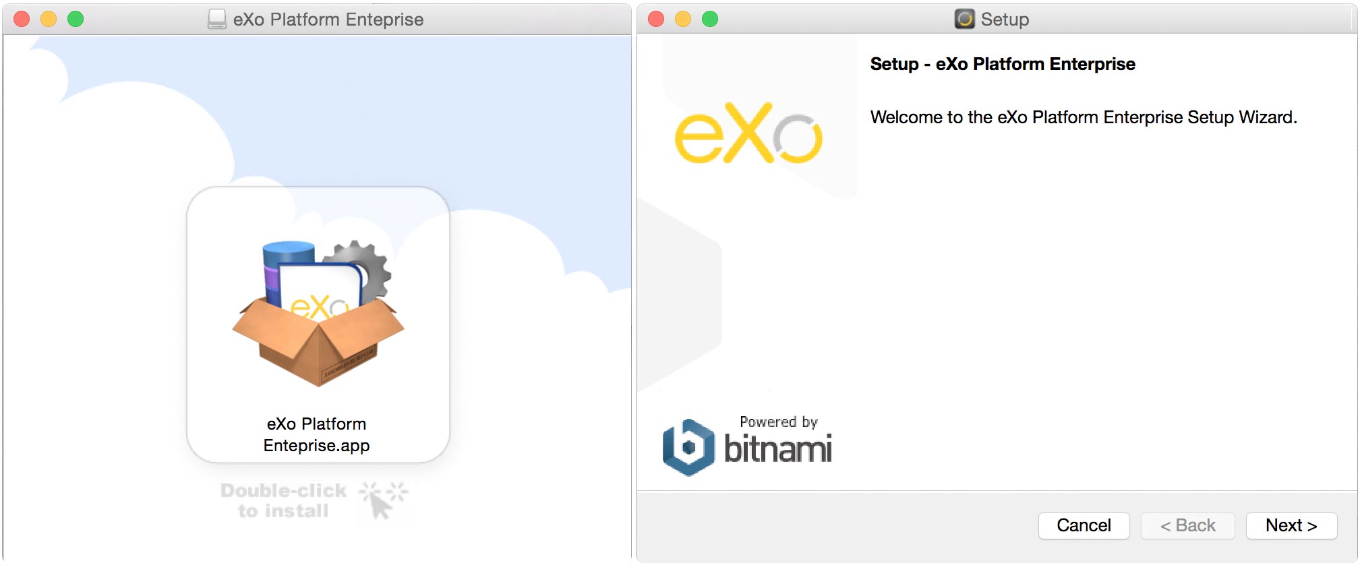Screen dimensions: 1360x567
Task: Click the 'Setup - eXo Platform Enterprise' heading
Action: click(x=1003, y=64)
